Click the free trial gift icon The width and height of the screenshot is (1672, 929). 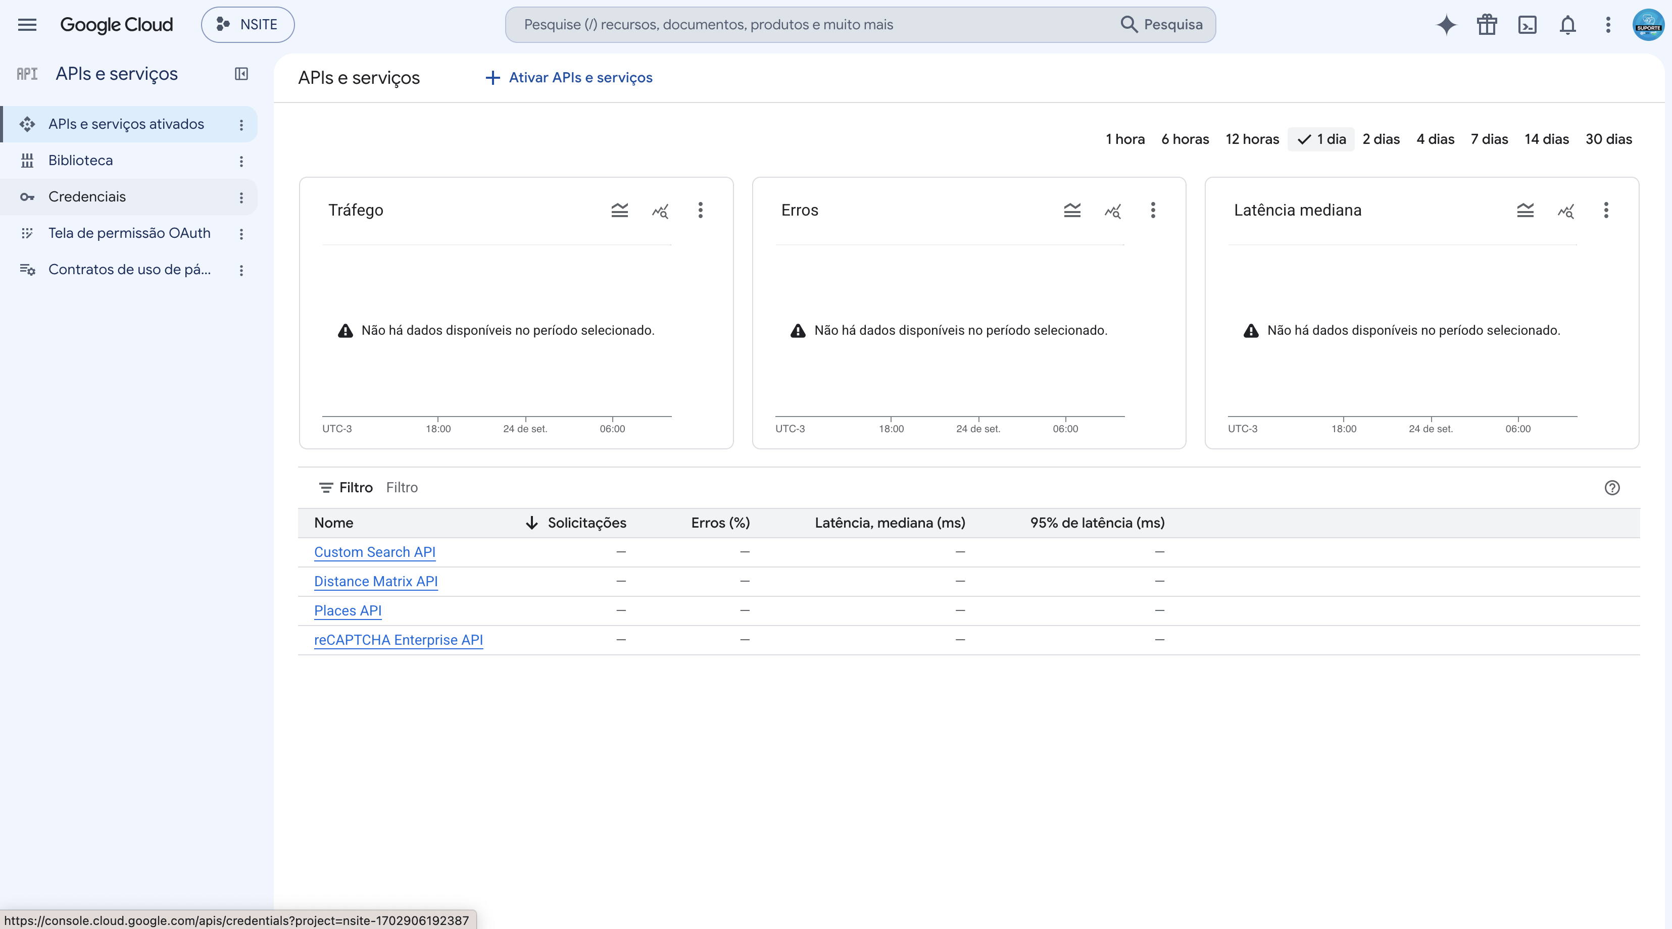coord(1487,25)
